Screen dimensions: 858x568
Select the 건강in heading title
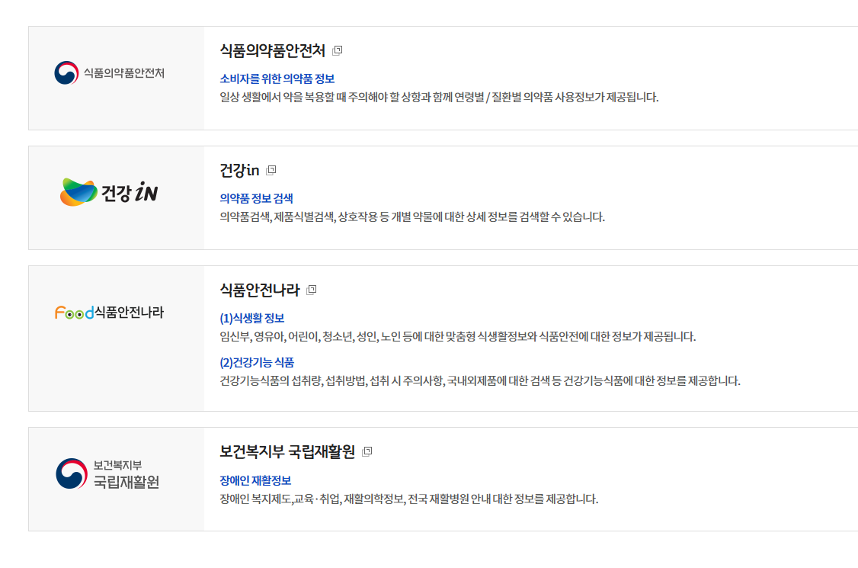pyautogui.click(x=239, y=170)
